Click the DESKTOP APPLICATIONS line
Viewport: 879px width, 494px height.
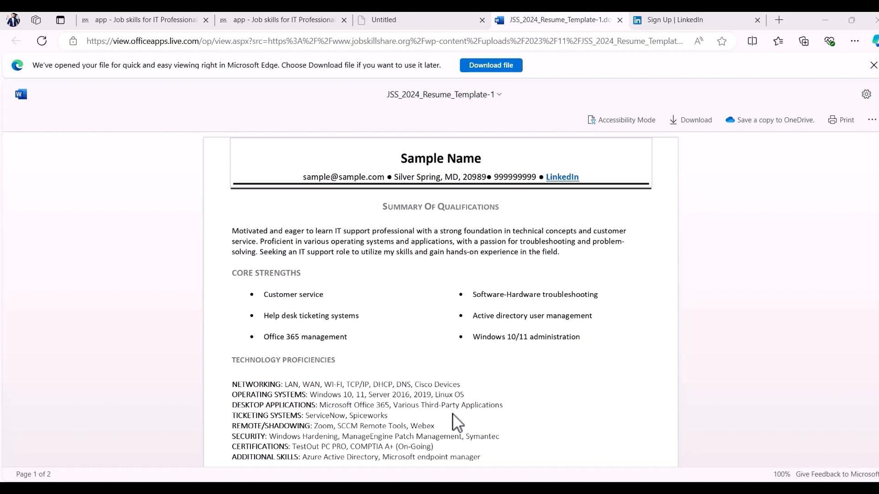[x=367, y=405]
